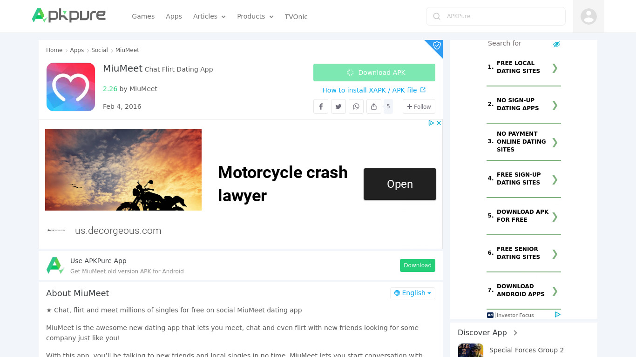Screen dimensions: 636x357
Task: Select Free Local Dating Sites
Action: click(x=518, y=67)
